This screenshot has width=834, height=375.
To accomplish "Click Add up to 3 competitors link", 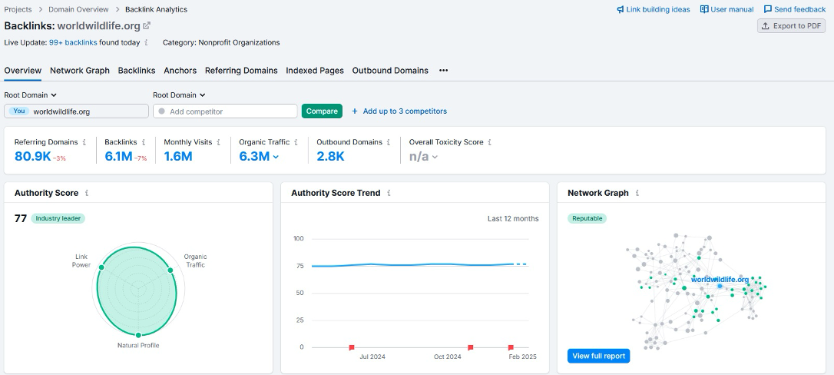I will pos(405,111).
